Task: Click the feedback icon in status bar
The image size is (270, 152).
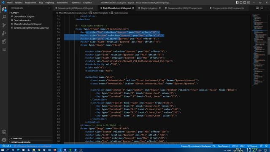Action: pyautogui.click(x=261, y=146)
